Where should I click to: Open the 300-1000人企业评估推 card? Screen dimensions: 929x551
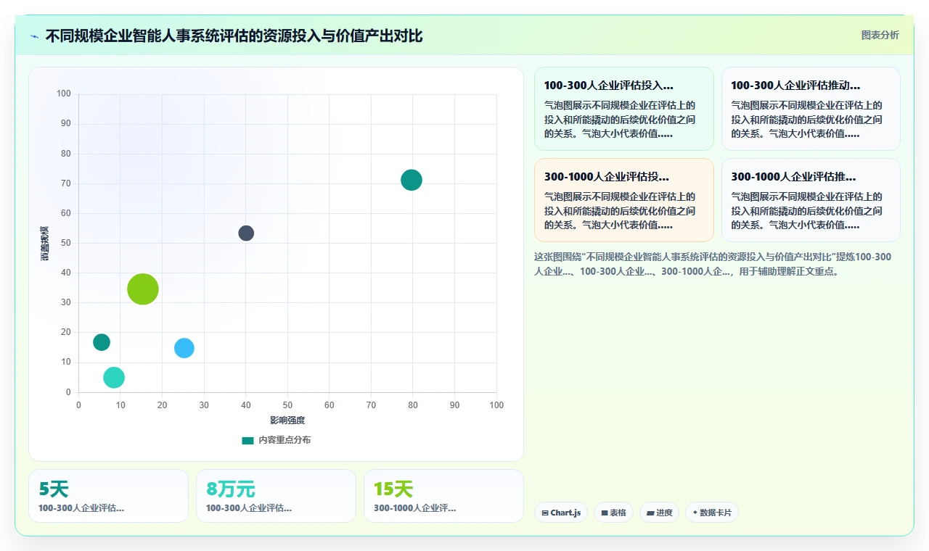(x=811, y=200)
